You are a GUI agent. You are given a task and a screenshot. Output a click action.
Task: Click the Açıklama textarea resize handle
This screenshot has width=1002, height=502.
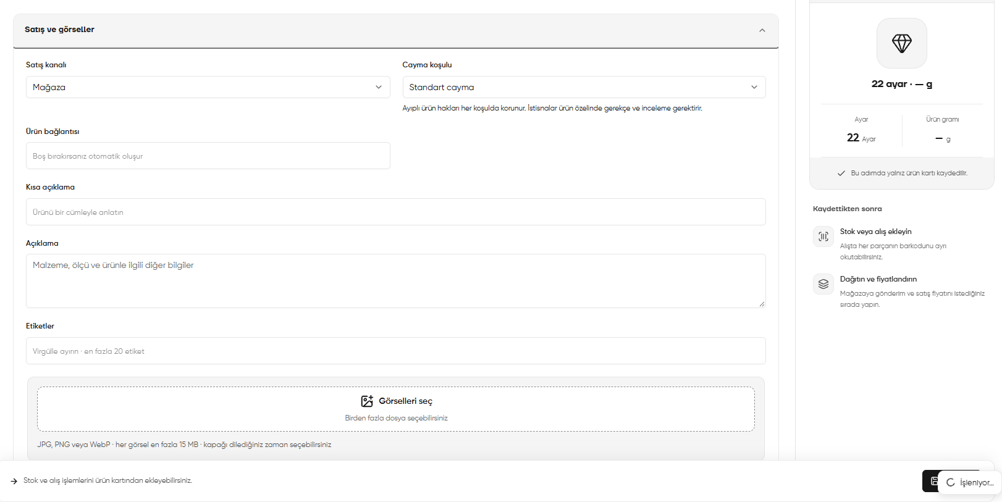762,304
